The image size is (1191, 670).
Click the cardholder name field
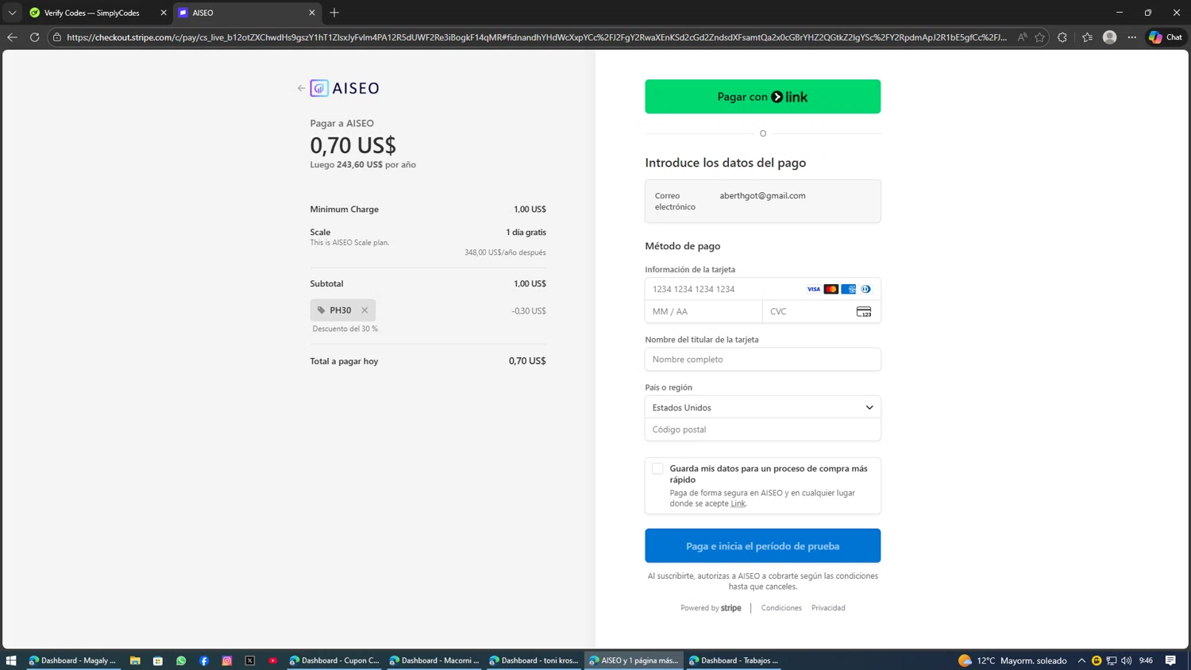click(x=762, y=359)
